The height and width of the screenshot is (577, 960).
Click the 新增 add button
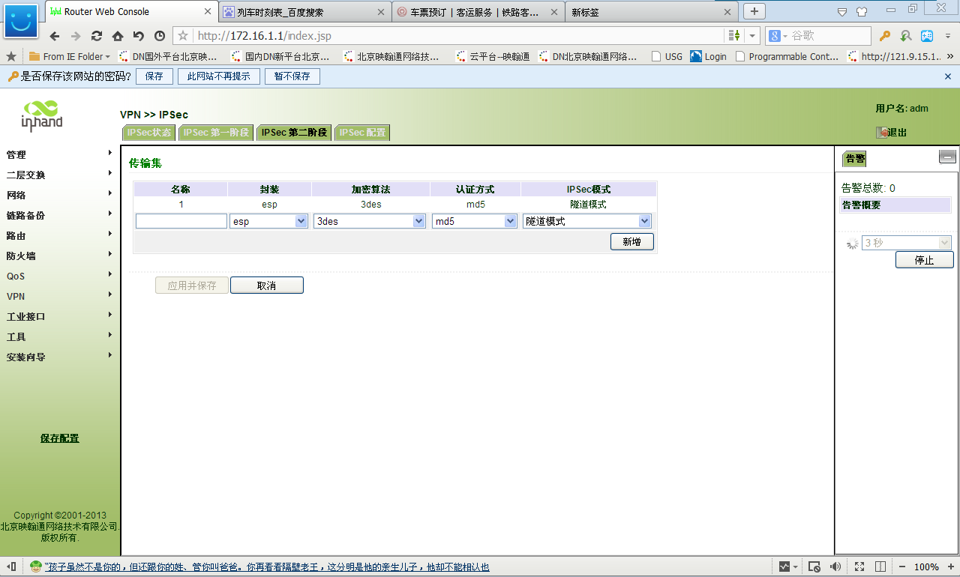point(632,241)
